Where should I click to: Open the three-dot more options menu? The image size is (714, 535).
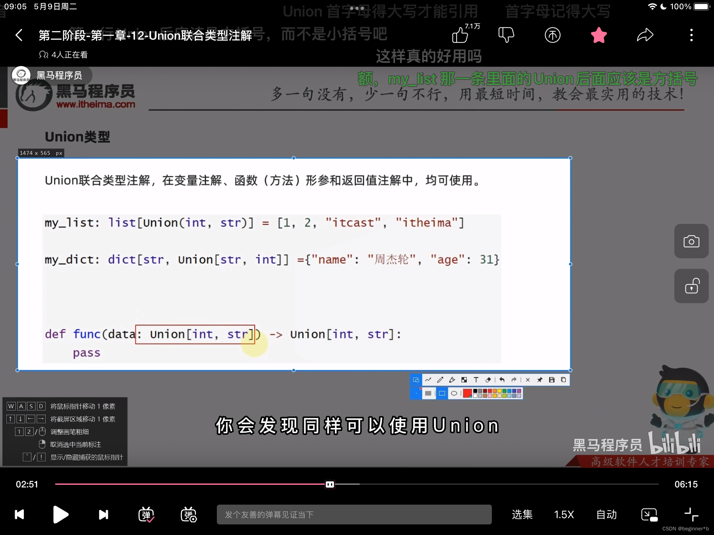(x=691, y=35)
